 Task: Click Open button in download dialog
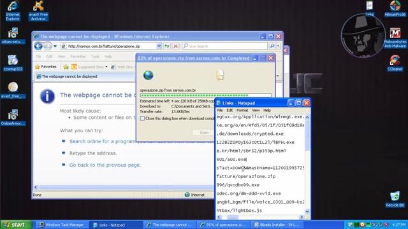[204, 132]
